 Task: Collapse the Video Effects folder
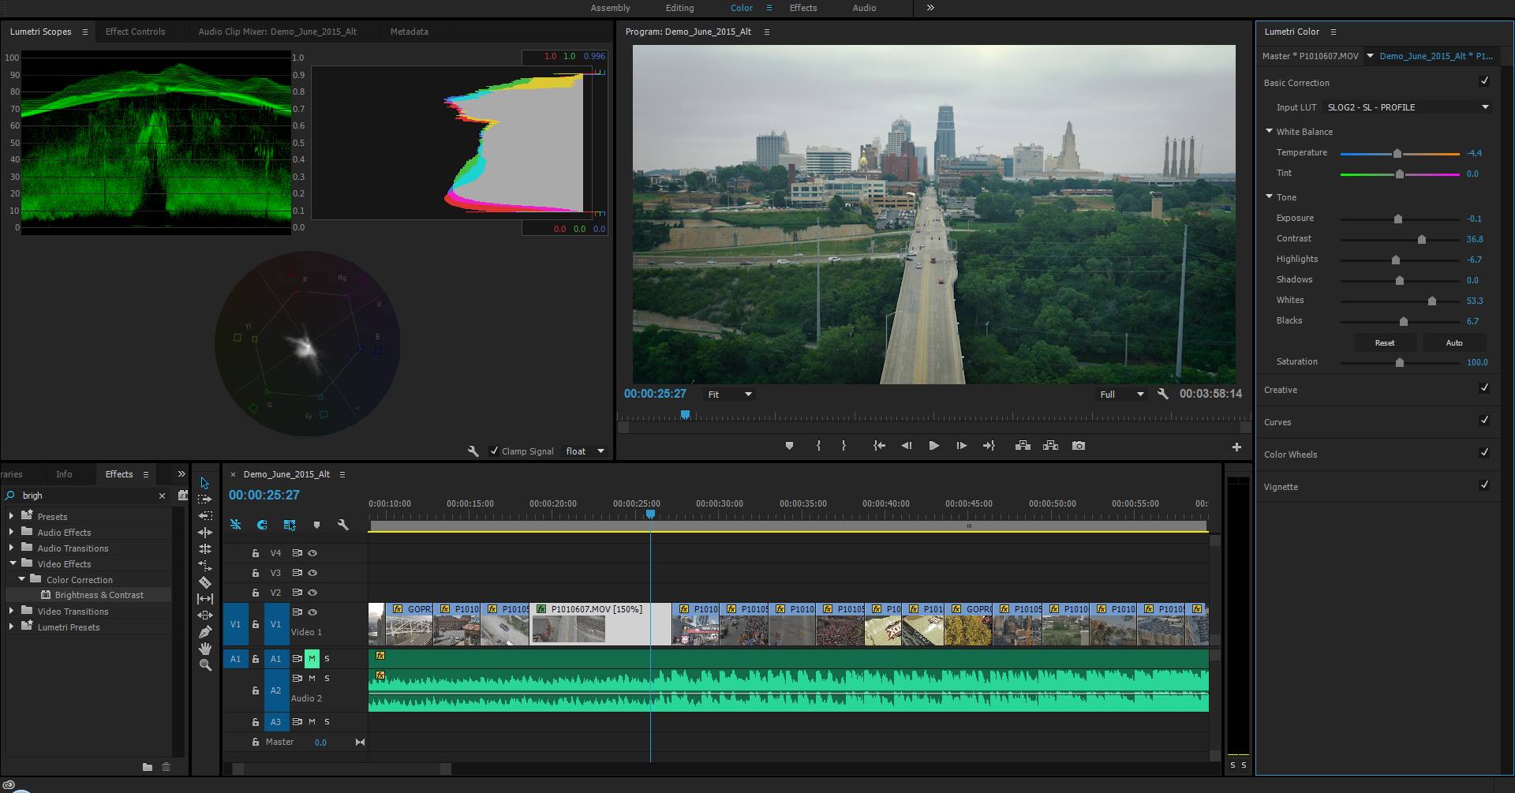(x=13, y=563)
